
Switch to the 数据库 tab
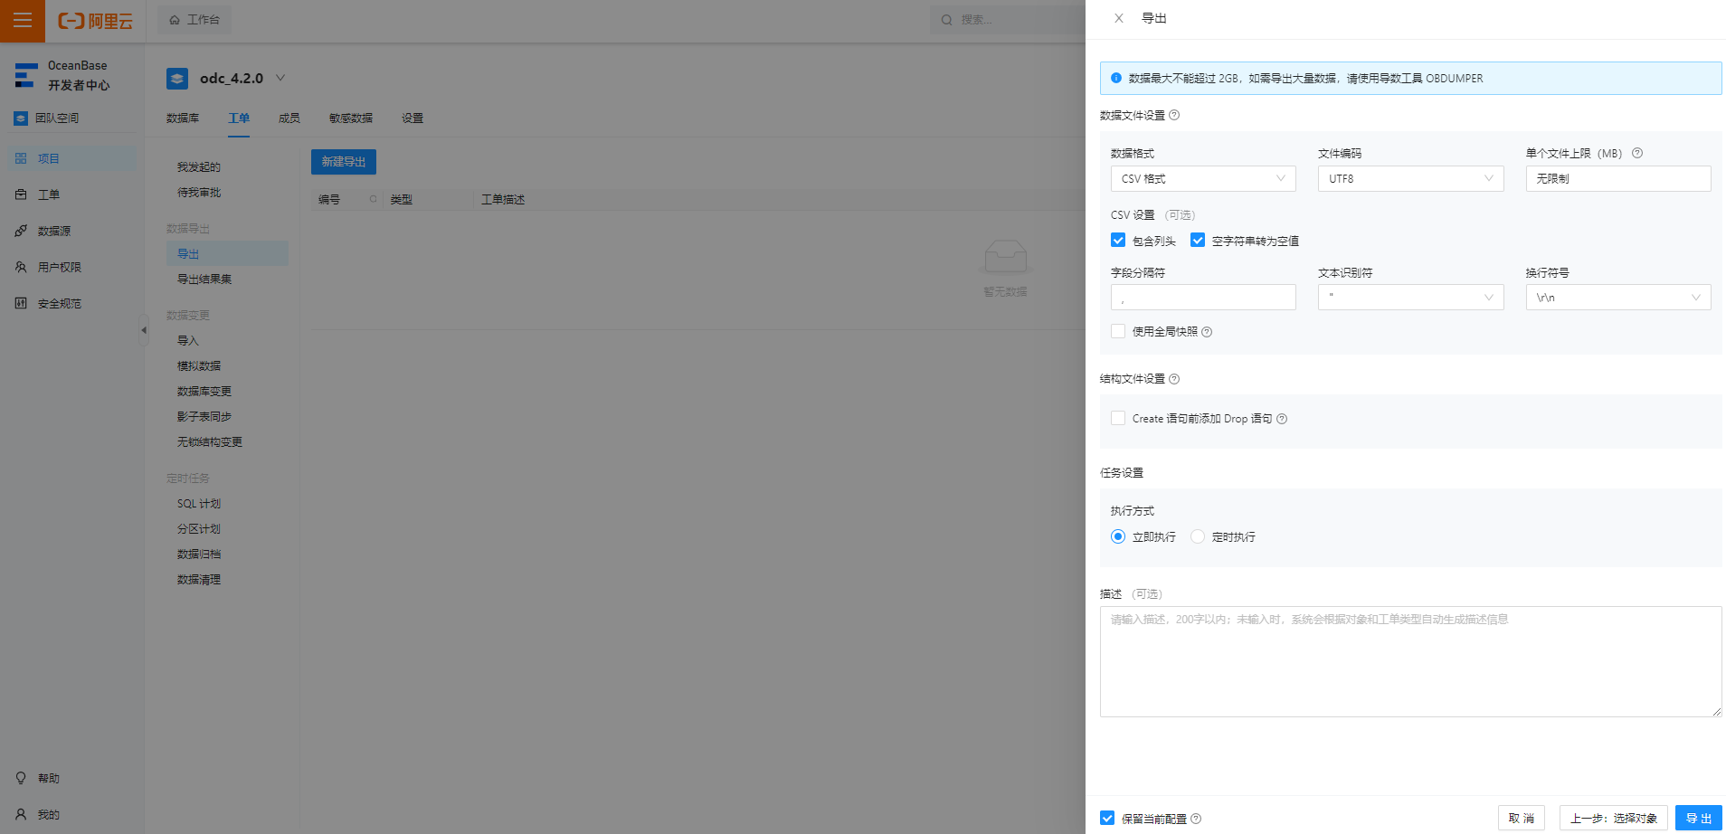pos(183,118)
